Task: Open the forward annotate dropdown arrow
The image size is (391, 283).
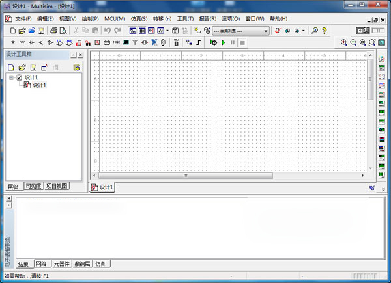Action: (x=304, y=31)
